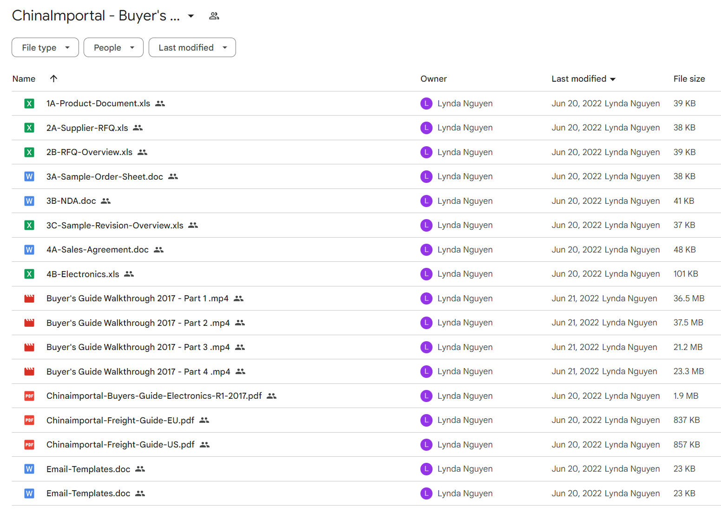The height and width of the screenshot is (519, 721).
Task: Sort by the Name column header
Action: (24, 79)
